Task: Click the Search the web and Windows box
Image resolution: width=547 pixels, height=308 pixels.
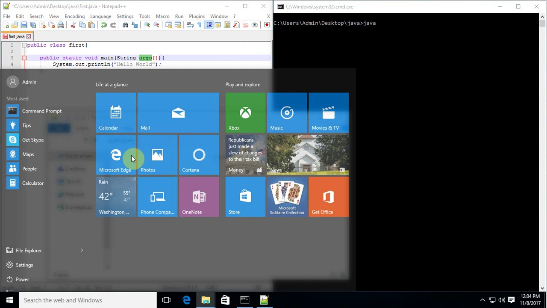Action: click(x=88, y=300)
